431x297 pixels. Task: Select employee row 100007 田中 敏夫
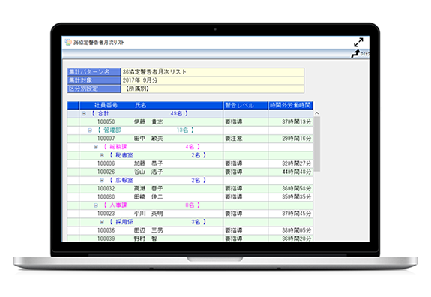(x=190, y=139)
